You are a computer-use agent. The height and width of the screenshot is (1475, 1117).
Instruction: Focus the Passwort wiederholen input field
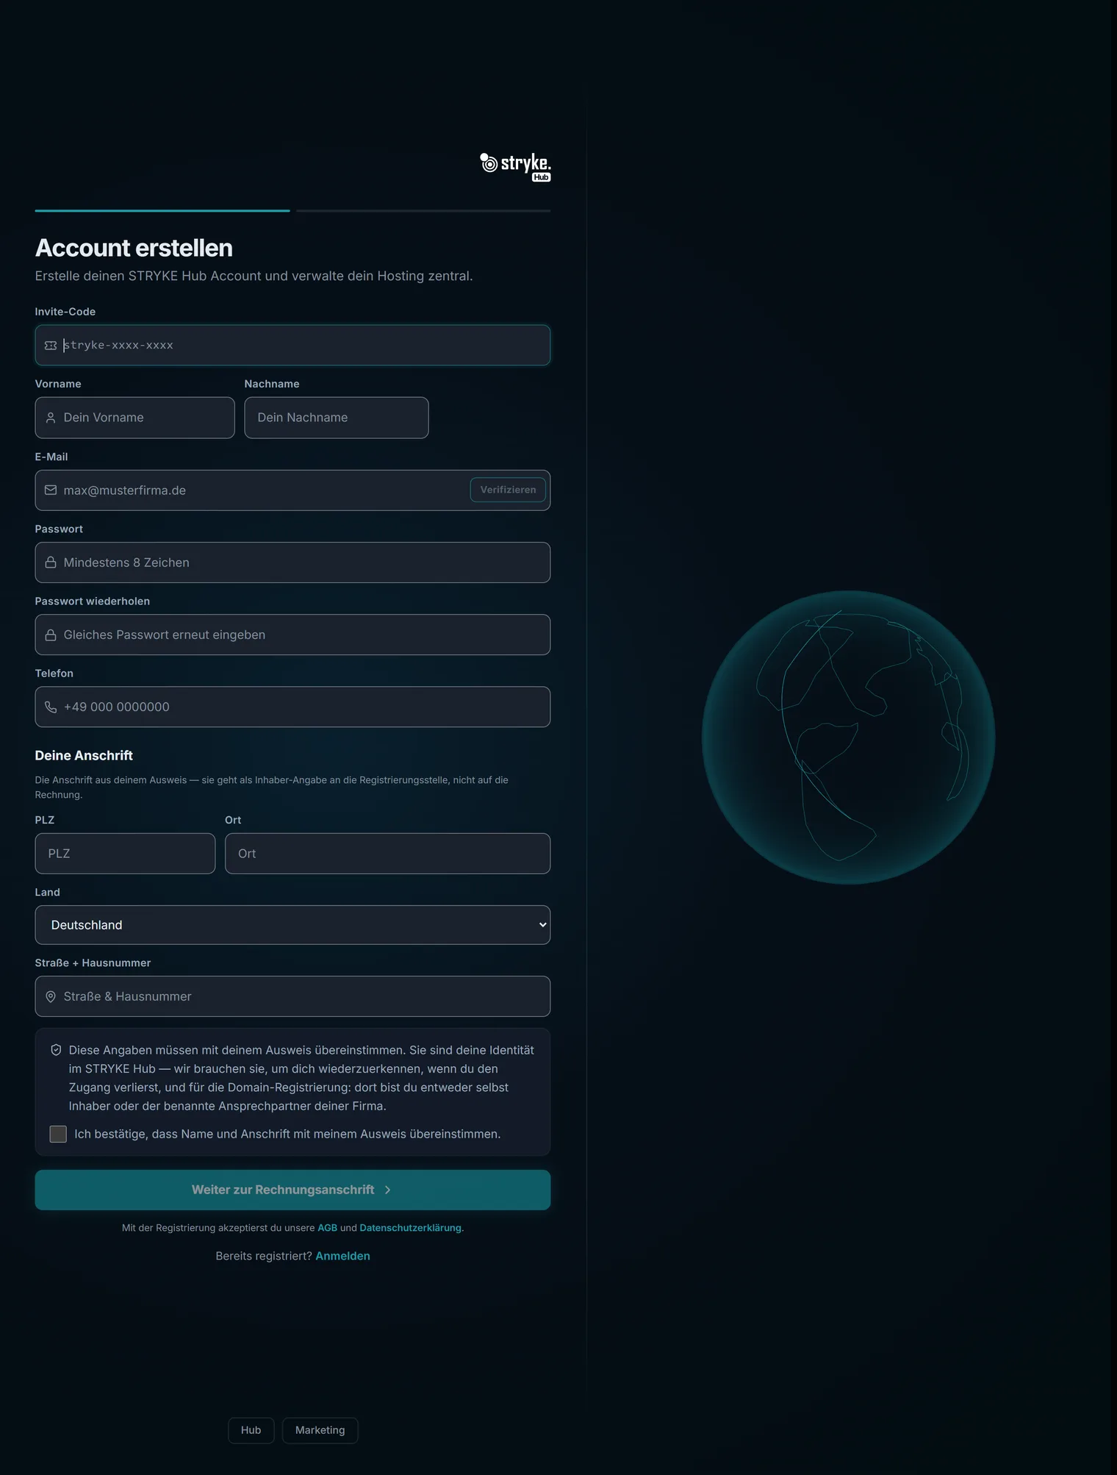tap(292, 635)
